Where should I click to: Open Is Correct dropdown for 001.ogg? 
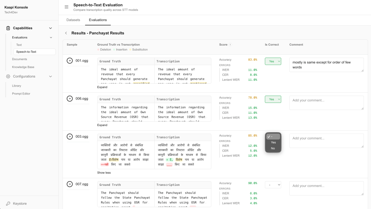[x=273, y=62]
